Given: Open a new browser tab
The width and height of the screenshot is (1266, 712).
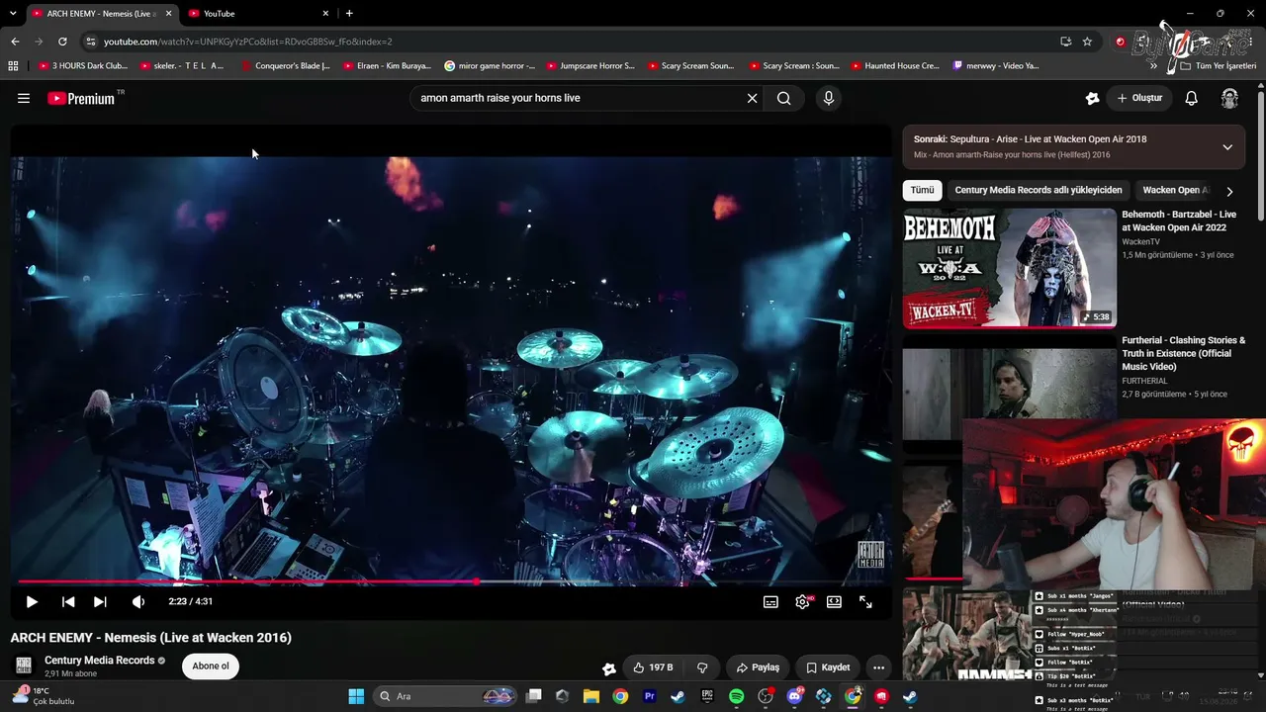Looking at the screenshot, I should [x=349, y=13].
